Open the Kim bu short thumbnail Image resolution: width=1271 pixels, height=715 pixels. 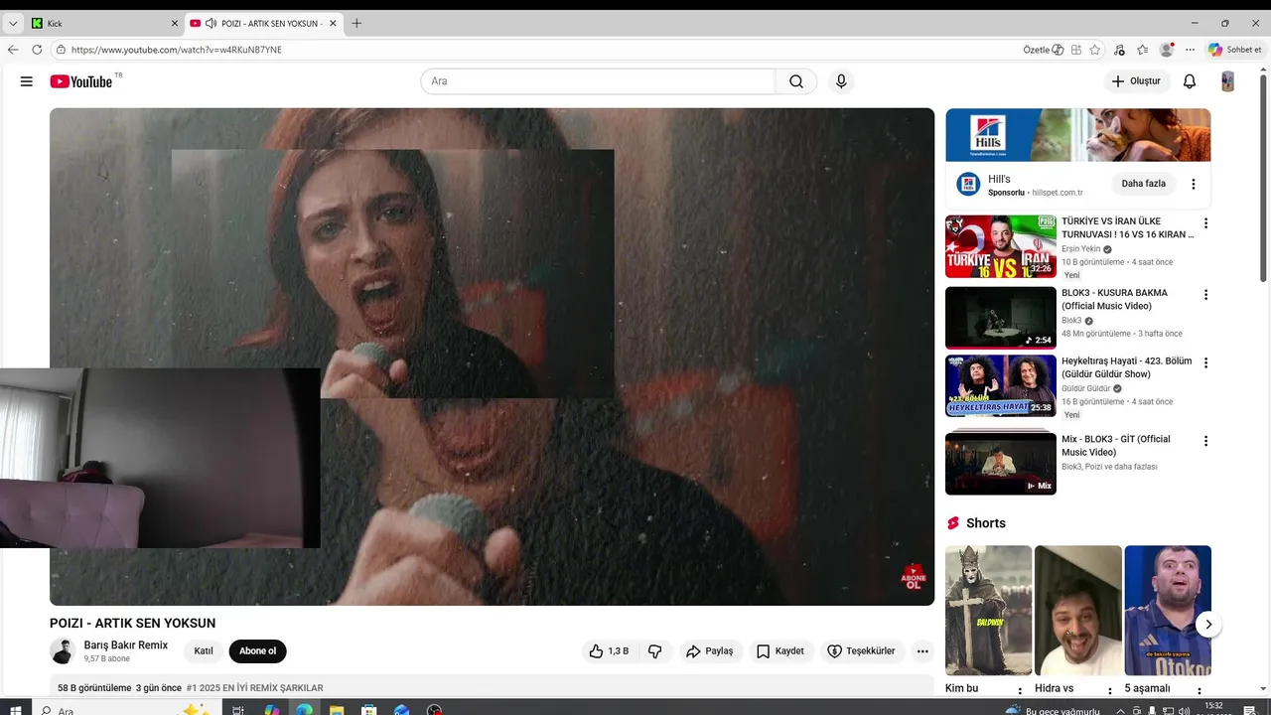coord(988,610)
